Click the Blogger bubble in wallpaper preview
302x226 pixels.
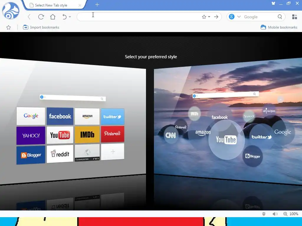252,156
